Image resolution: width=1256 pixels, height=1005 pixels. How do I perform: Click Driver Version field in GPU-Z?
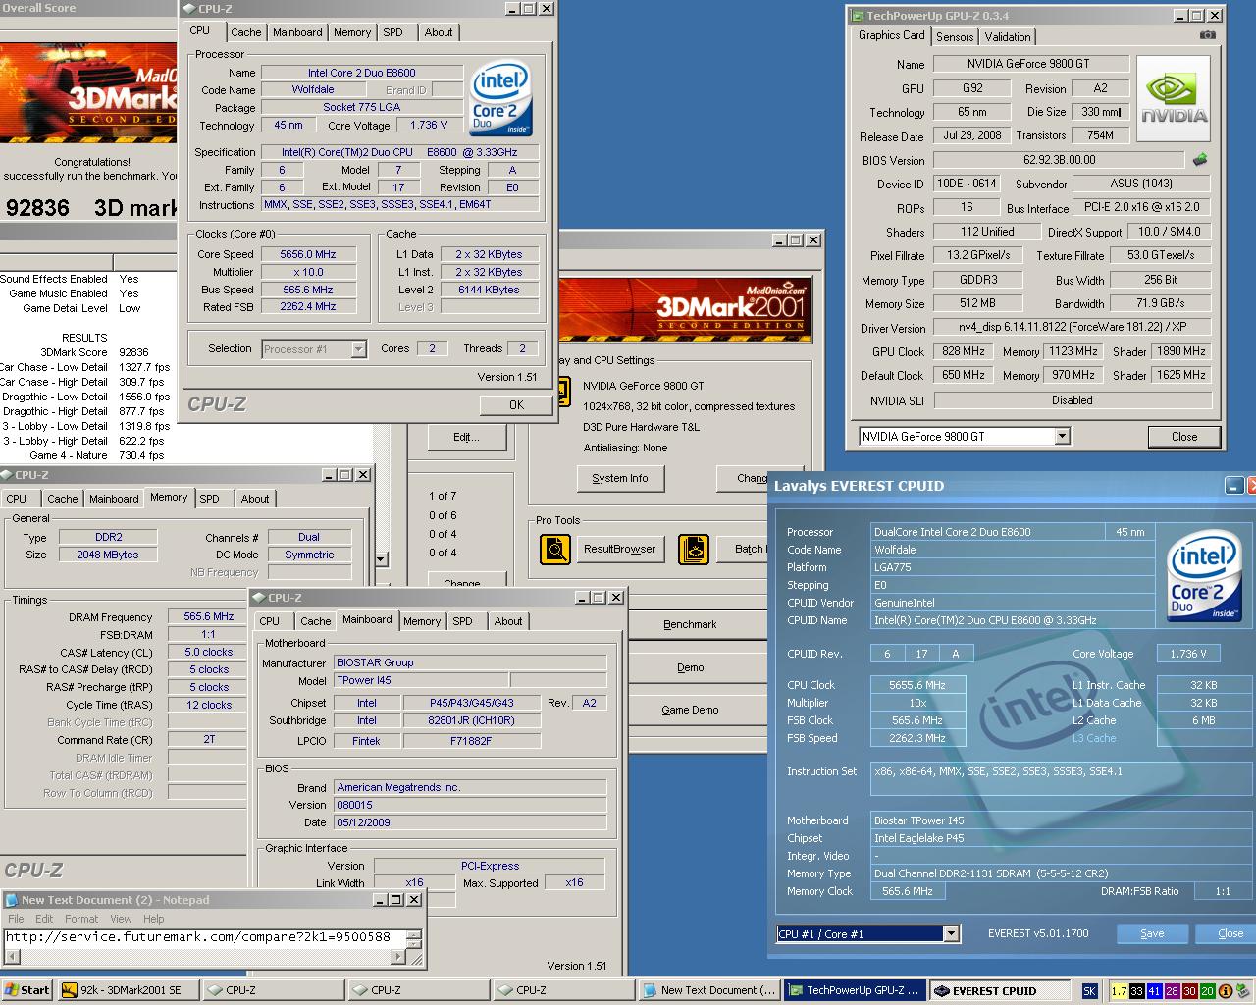pyautogui.click(x=1073, y=328)
